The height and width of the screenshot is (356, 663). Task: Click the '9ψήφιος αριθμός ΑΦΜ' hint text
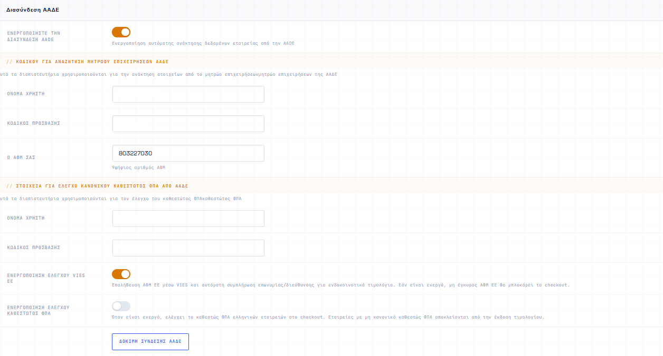tap(138, 167)
